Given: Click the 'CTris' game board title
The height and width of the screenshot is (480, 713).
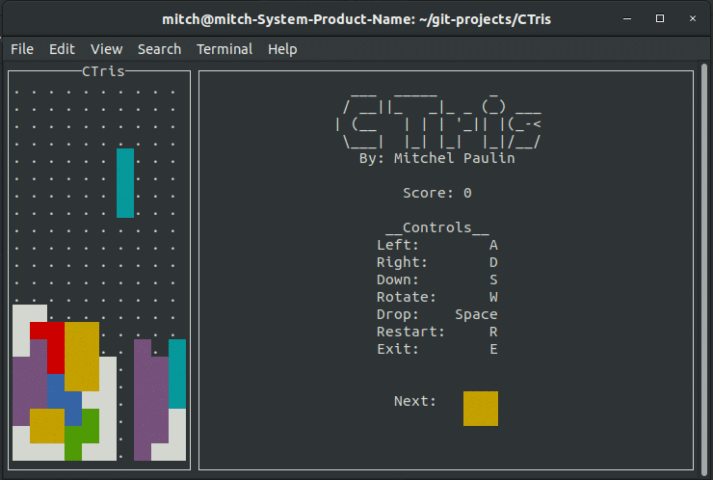Looking at the screenshot, I should (103, 72).
